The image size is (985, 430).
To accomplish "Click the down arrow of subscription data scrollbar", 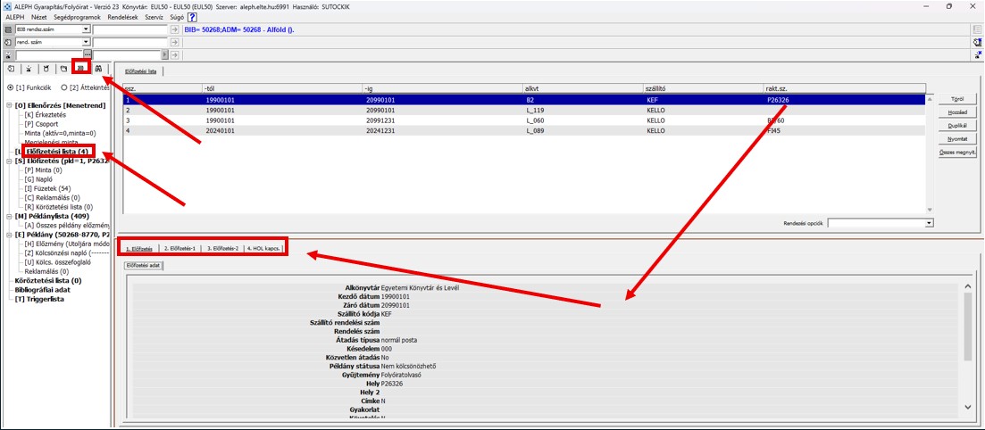I will point(968,408).
